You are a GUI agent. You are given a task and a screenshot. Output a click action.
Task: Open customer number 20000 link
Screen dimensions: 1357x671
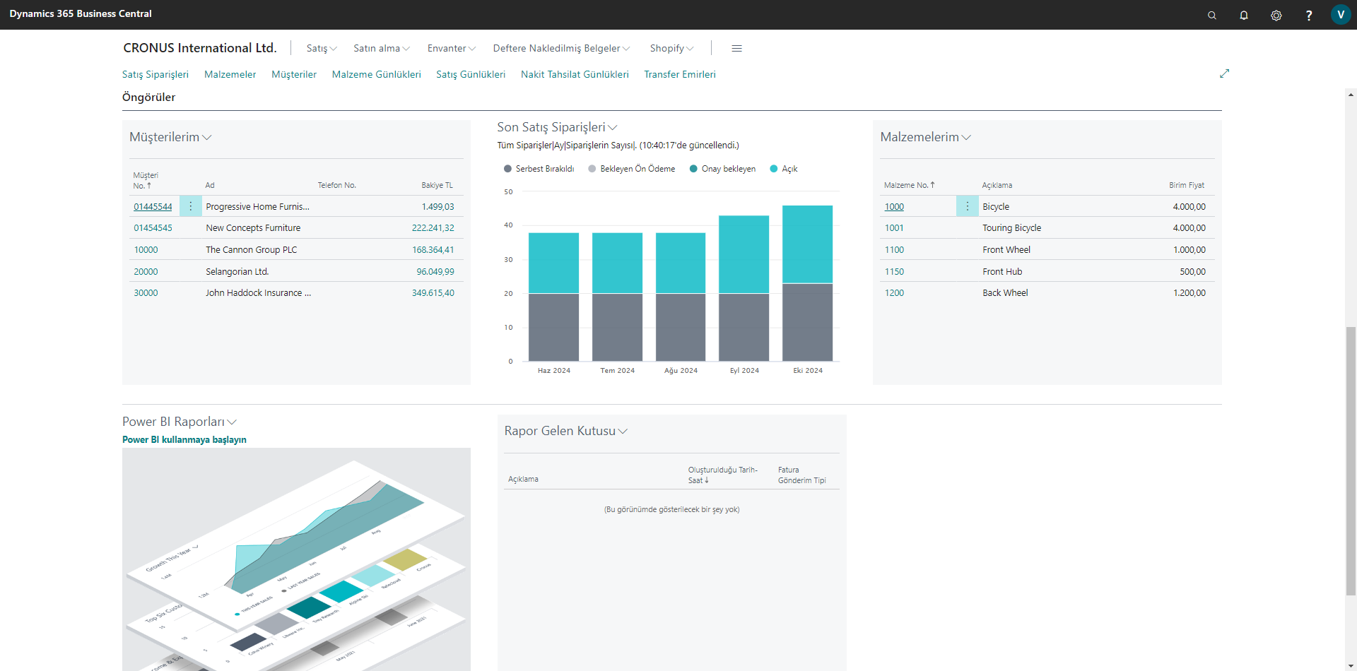pos(146,272)
